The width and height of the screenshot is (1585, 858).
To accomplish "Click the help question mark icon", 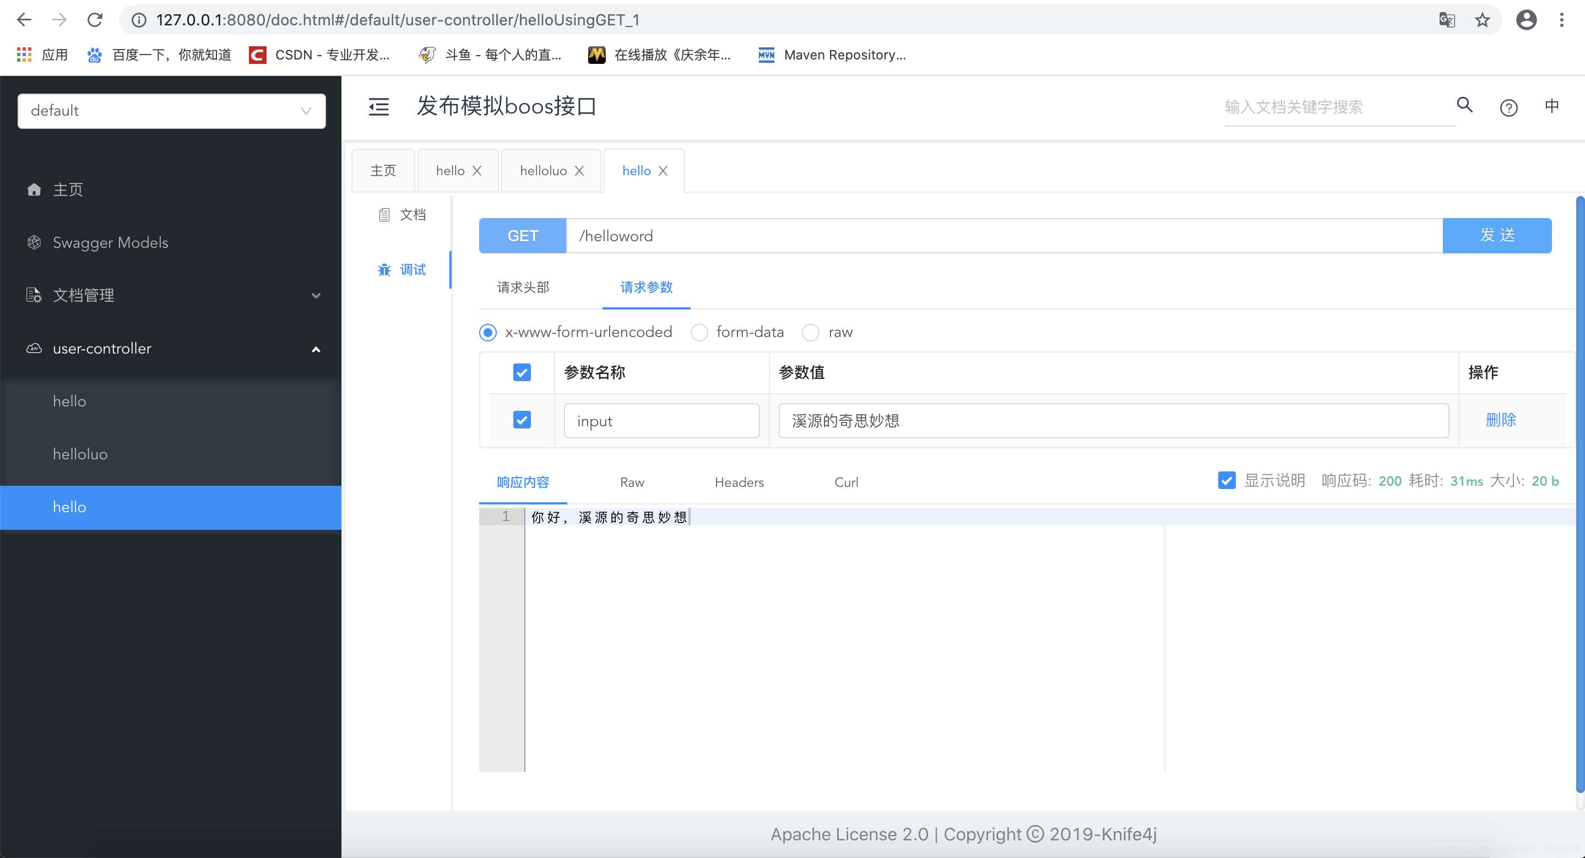I will coord(1509,106).
